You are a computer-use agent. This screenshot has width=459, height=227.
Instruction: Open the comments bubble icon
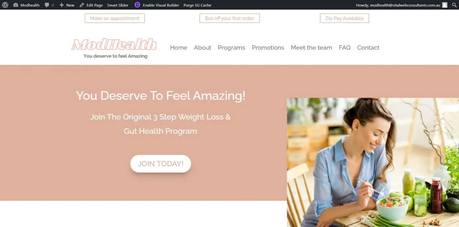[47, 5]
